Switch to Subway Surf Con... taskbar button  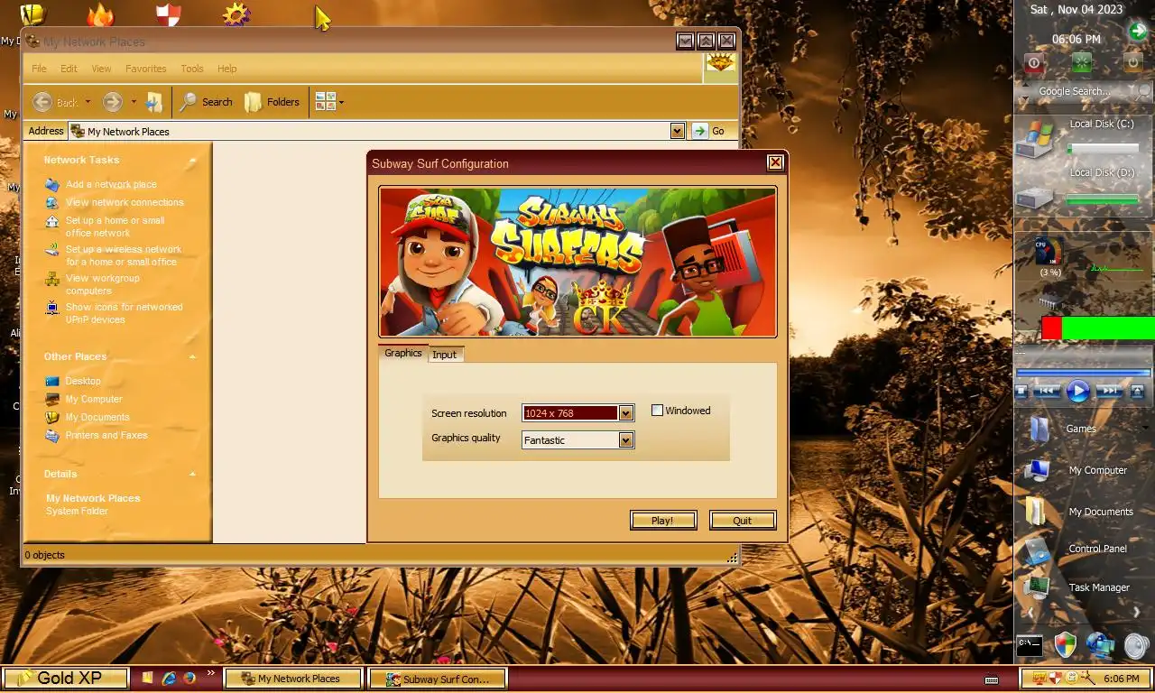[x=439, y=679]
